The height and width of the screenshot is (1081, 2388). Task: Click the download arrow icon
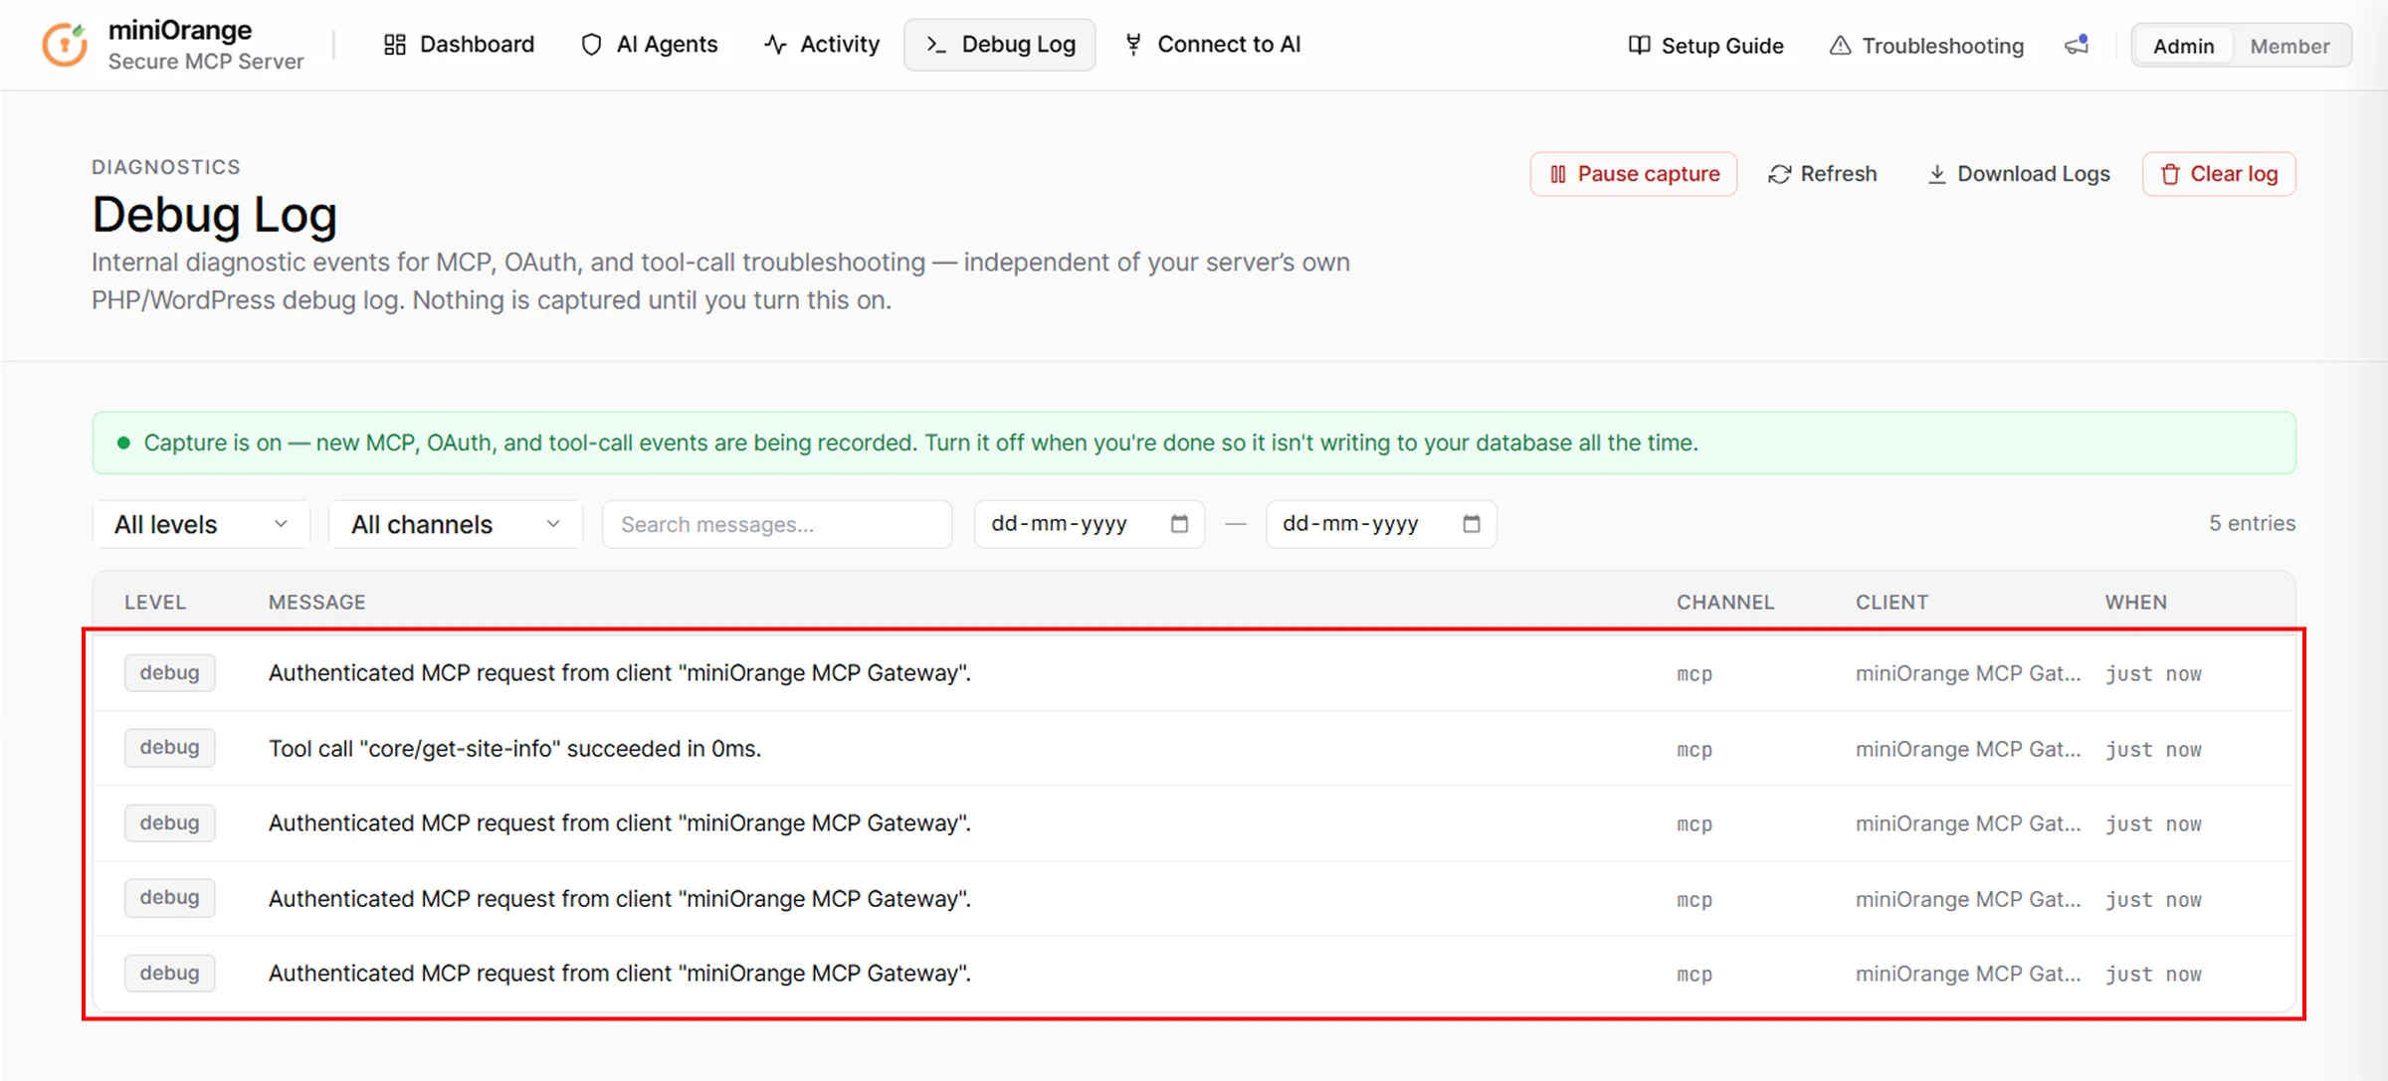click(1936, 174)
